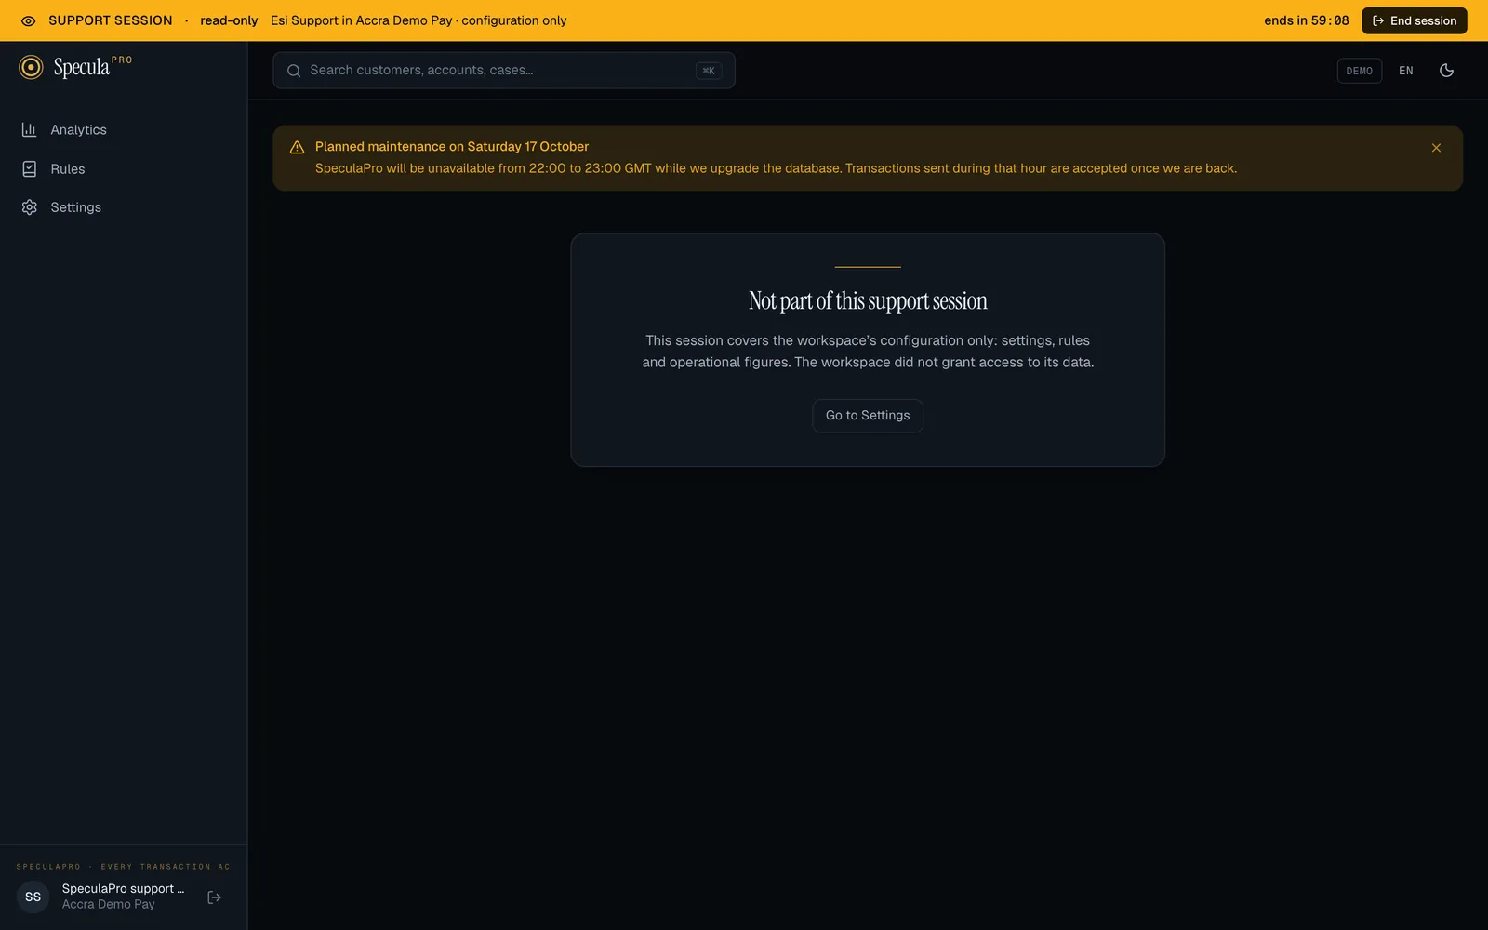Click the maintenance warning triangle icon

[x=298, y=148]
